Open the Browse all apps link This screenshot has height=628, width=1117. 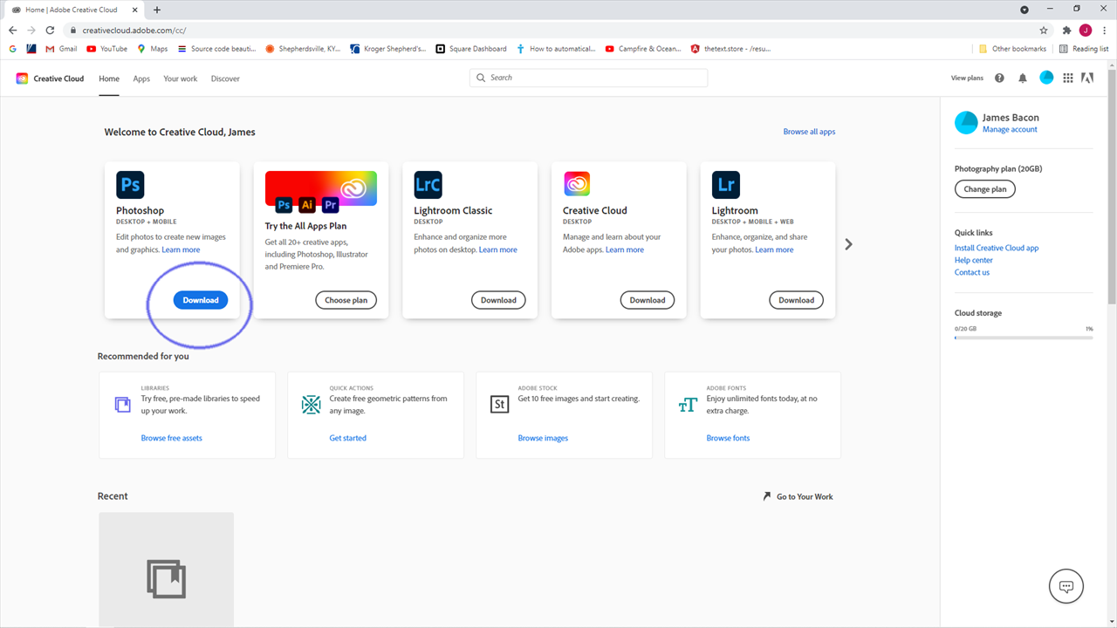point(809,132)
